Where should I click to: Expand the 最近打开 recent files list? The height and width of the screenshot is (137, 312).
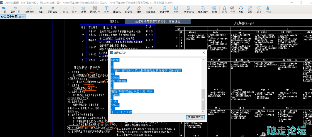tap(16, 9)
